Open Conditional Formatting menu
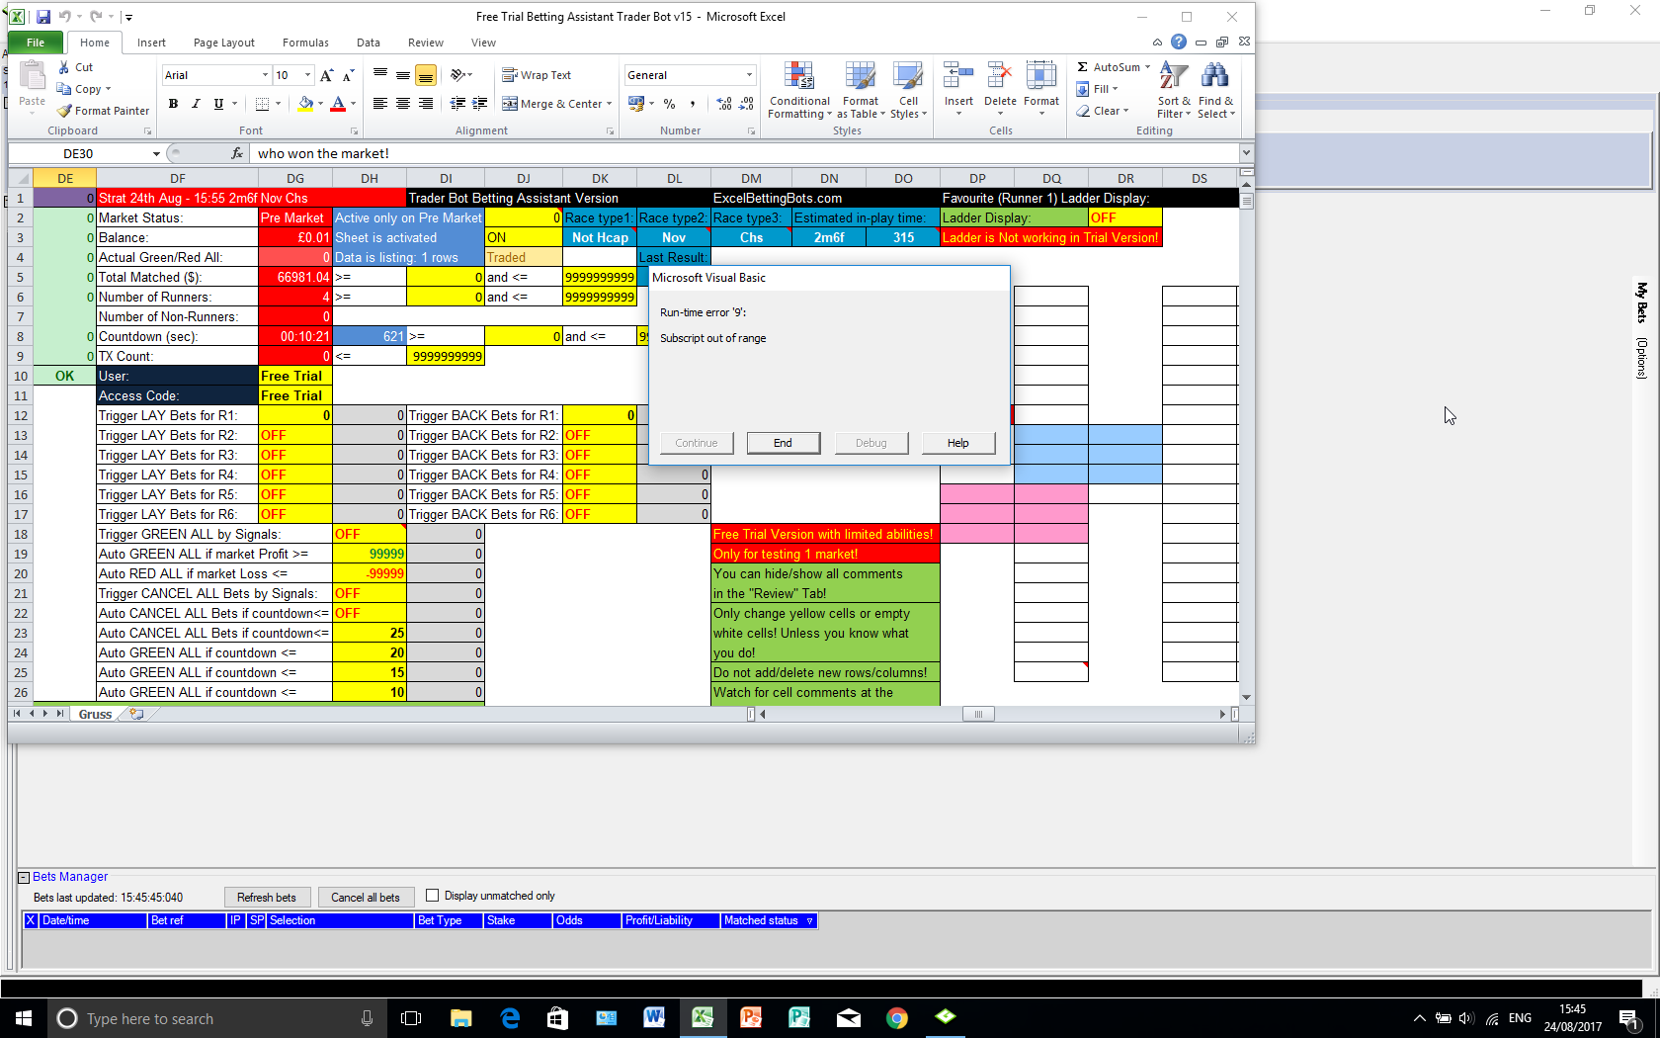This screenshot has width=1660, height=1038. [x=799, y=90]
